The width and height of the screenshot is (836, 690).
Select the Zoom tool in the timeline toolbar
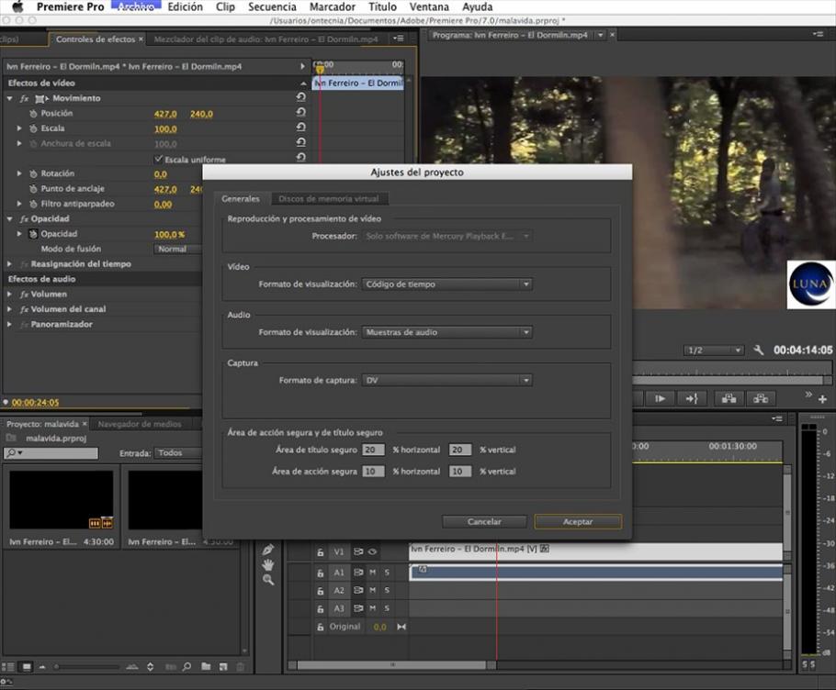pyautogui.click(x=268, y=578)
